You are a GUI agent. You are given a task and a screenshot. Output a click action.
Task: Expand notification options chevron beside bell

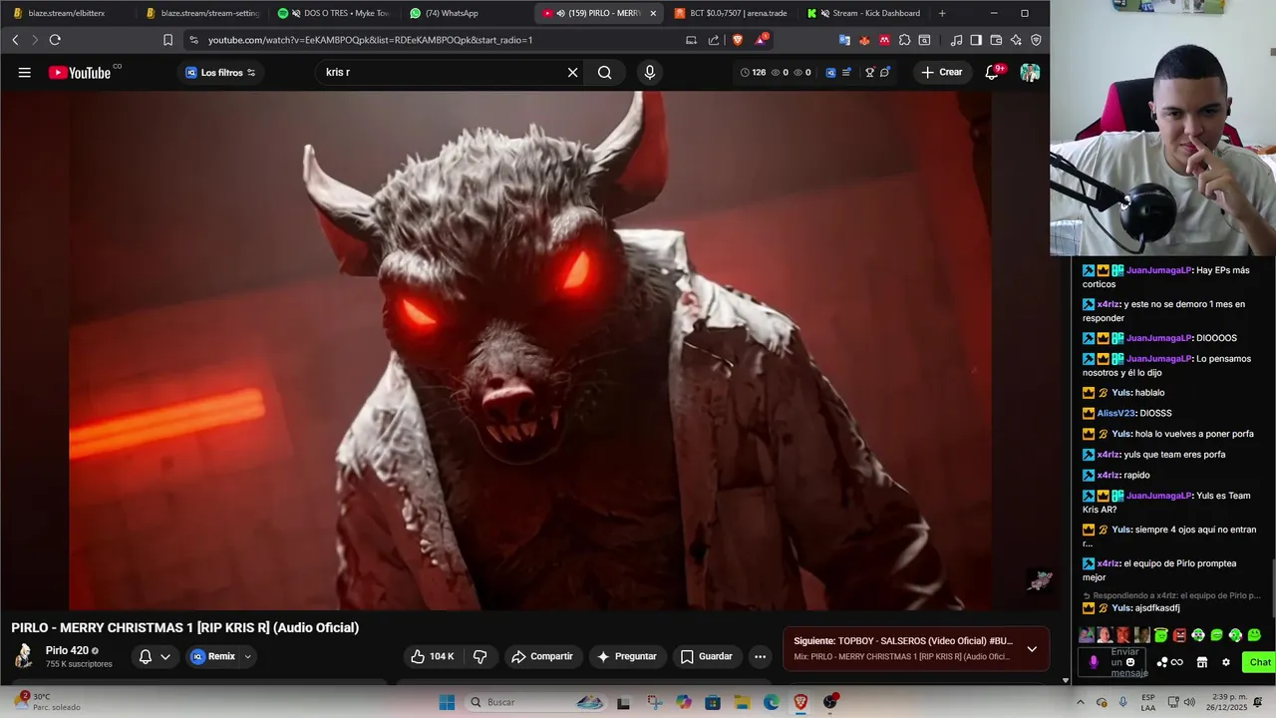click(x=165, y=656)
